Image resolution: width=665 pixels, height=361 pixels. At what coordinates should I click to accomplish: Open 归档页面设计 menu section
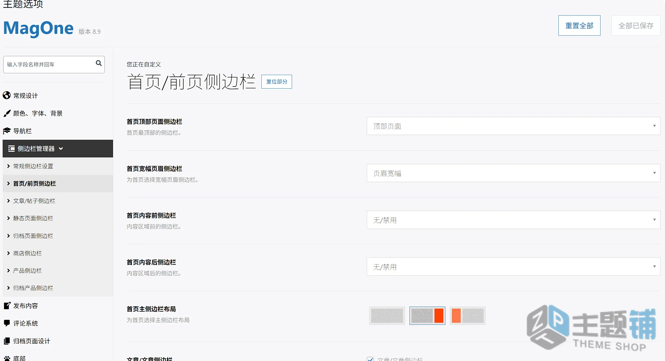[x=31, y=341]
